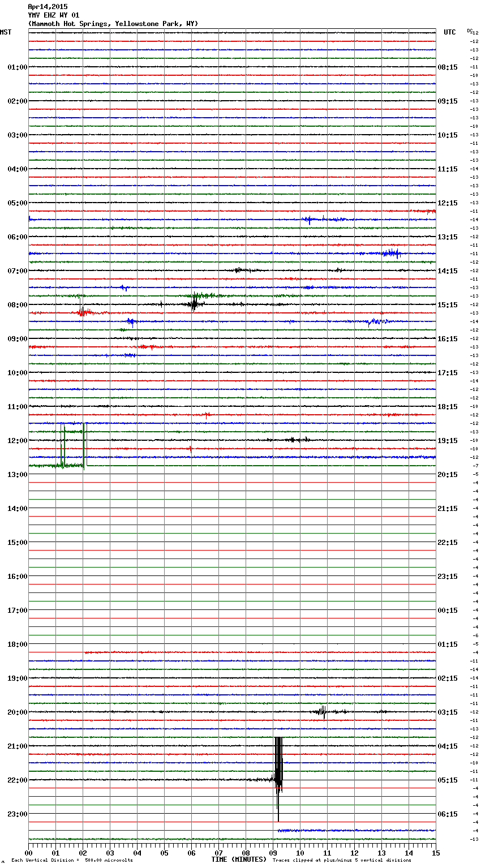The image size is (481, 868).
Task: Click the "09:15" UTC time label
Action: coord(448,101)
